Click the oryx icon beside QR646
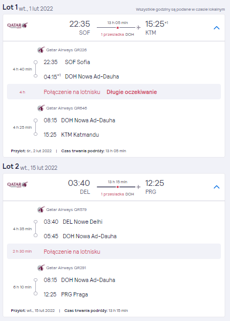The height and width of the screenshot is (321, 230). (x=41, y=108)
